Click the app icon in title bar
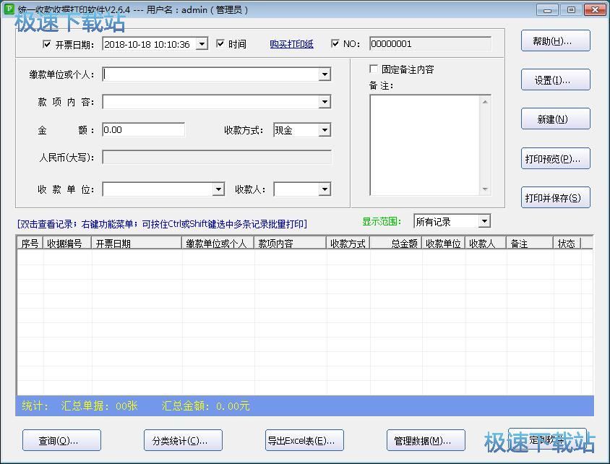 9,9
